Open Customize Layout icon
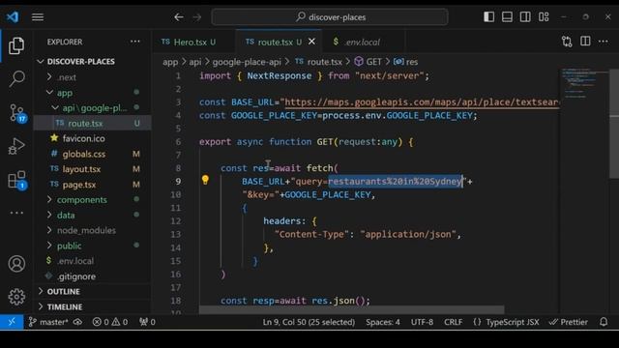 544,17
